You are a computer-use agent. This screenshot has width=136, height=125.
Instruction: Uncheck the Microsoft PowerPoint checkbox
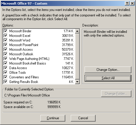coord(5,45)
